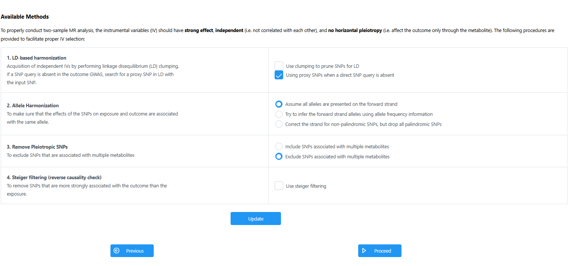Click the 'Allele Harmonization' section heading
The height and width of the screenshot is (266, 572).
coord(33,105)
